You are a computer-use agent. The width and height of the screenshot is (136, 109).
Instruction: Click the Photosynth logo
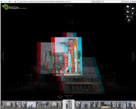pos(14,7)
